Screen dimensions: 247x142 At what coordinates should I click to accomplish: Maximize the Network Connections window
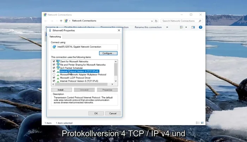[x=191, y=15]
